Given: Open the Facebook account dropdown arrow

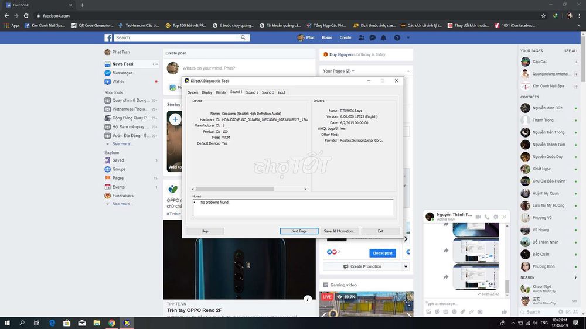Looking at the screenshot, I should [408, 37].
